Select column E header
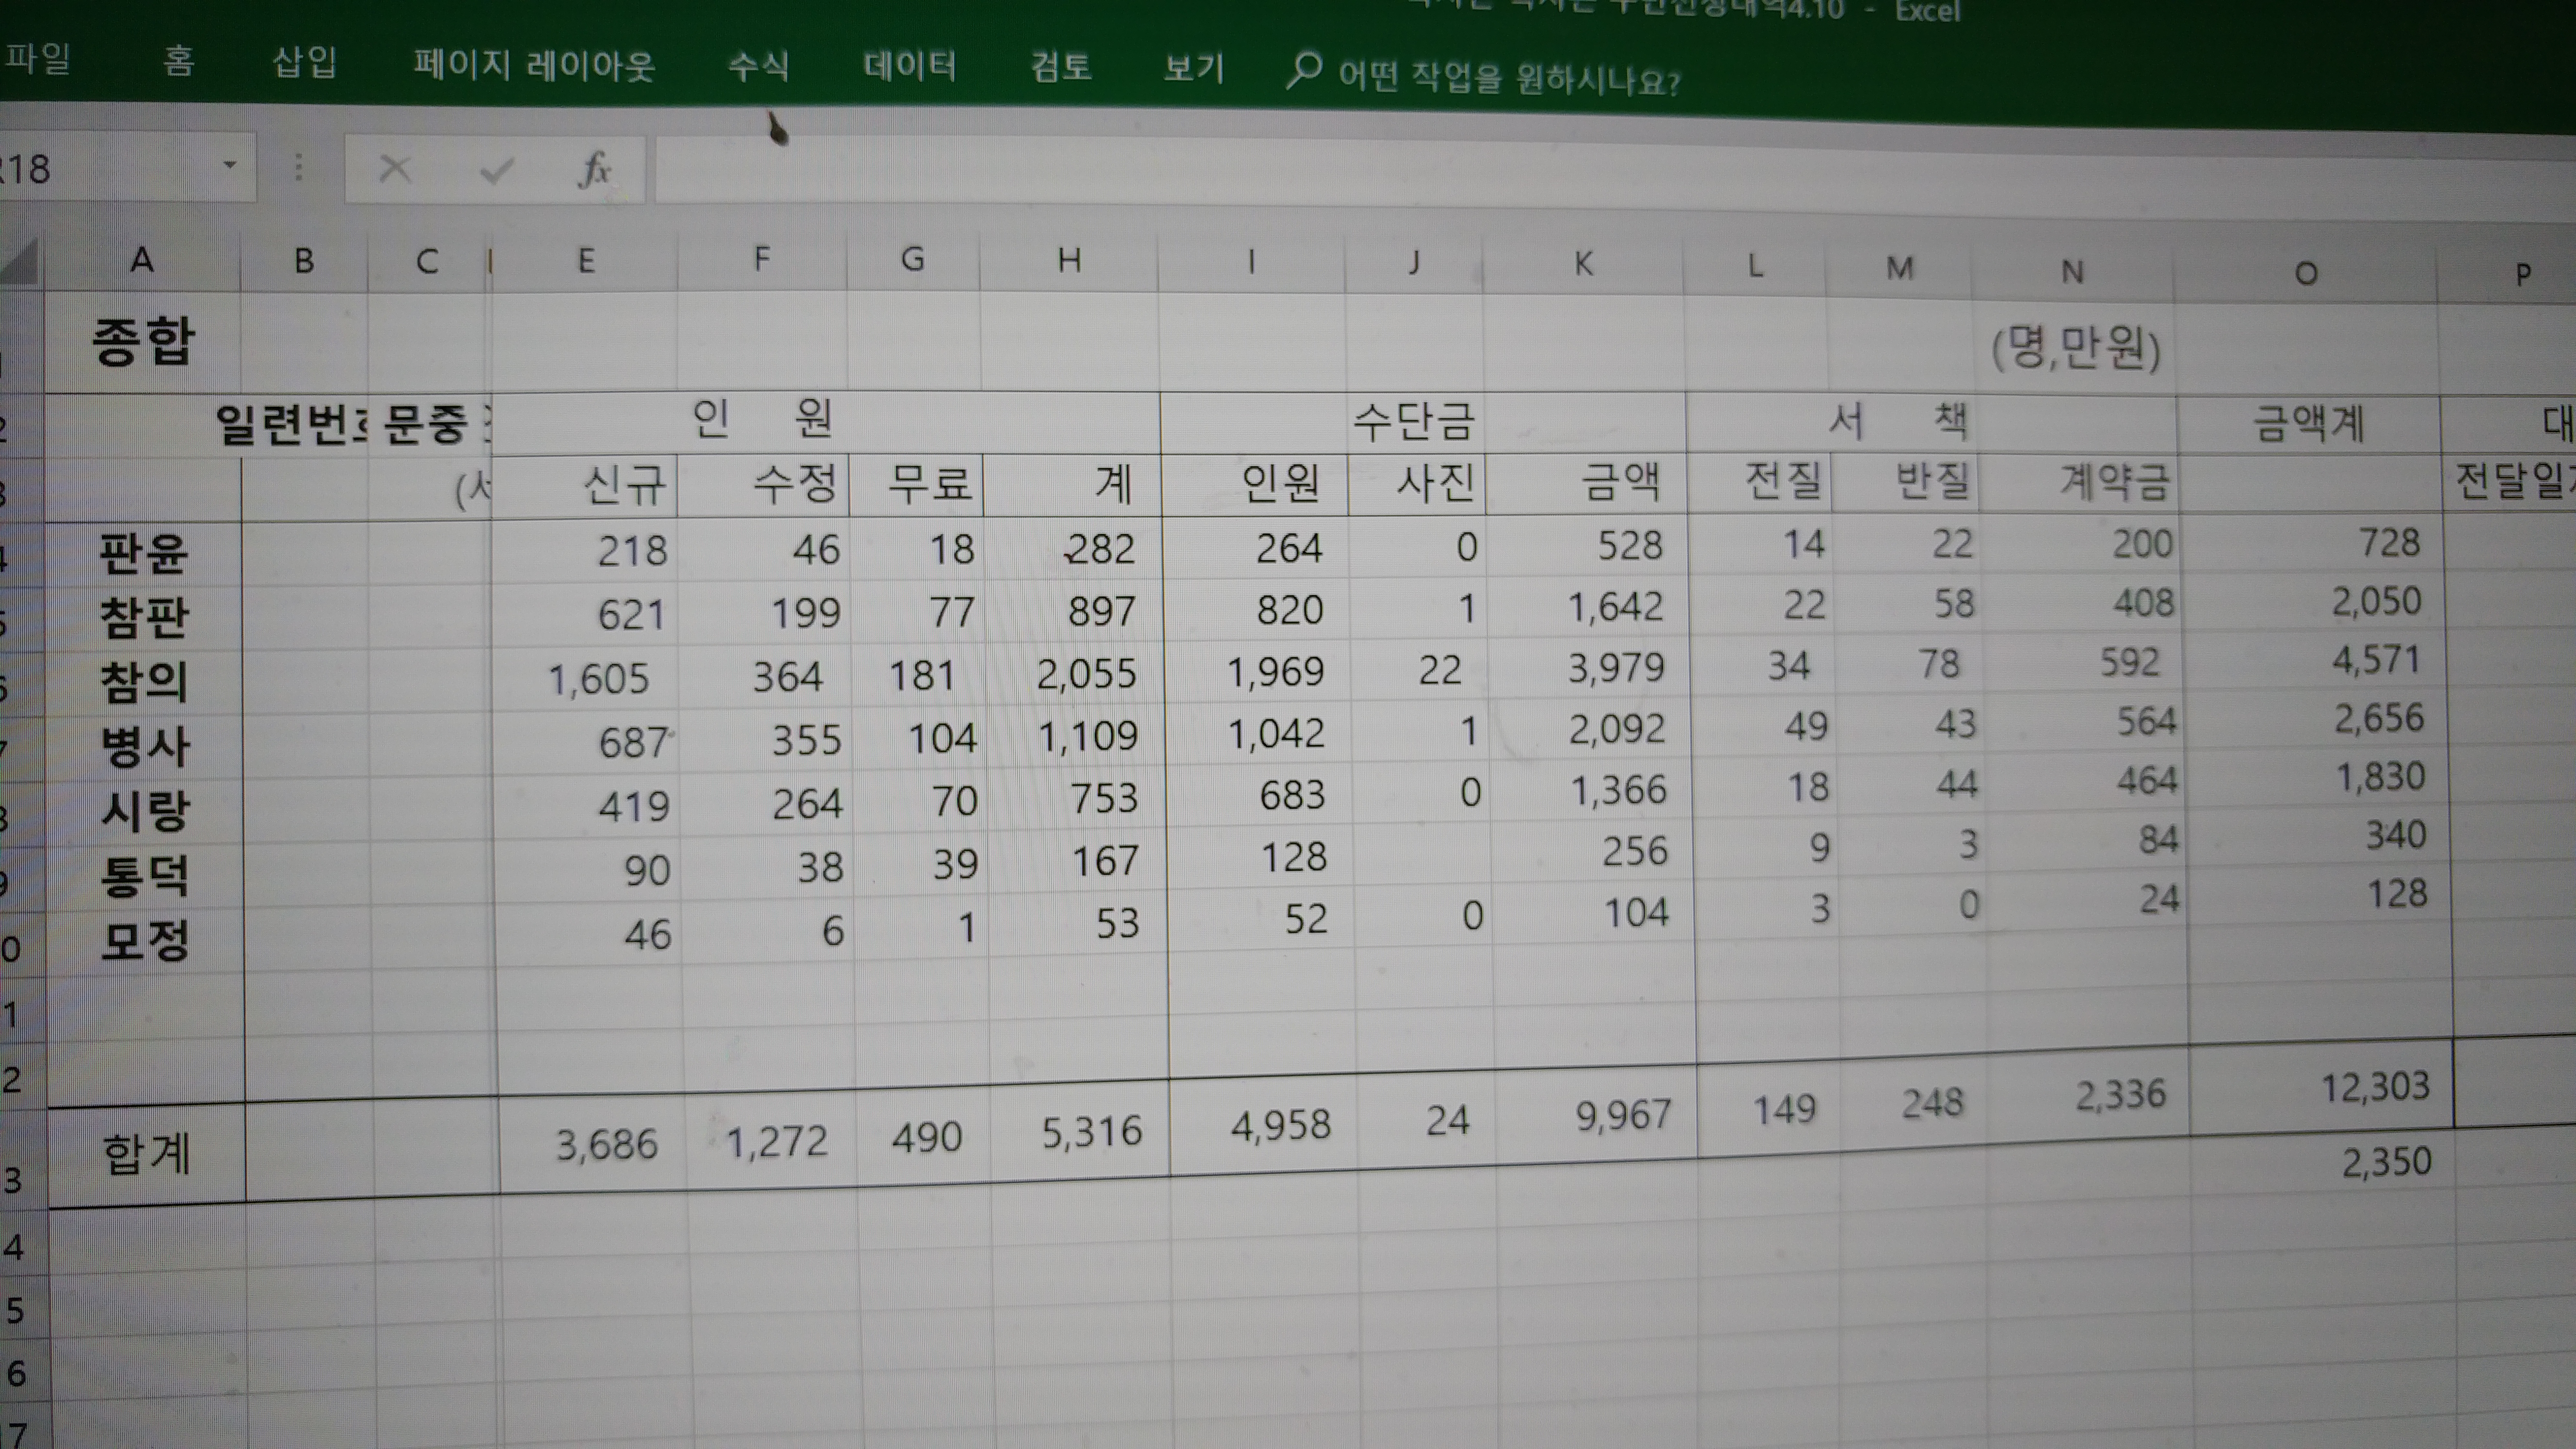This screenshot has width=2576, height=1449. (586, 261)
